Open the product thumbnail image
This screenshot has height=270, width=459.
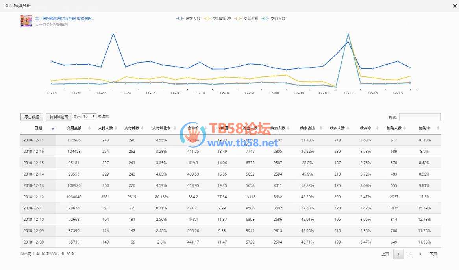pyautogui.click(x=26, y=21)
